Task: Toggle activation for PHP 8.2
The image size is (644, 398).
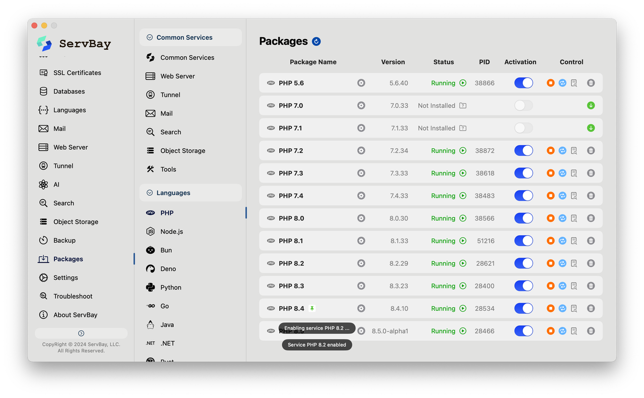Action: pos(523,263)
